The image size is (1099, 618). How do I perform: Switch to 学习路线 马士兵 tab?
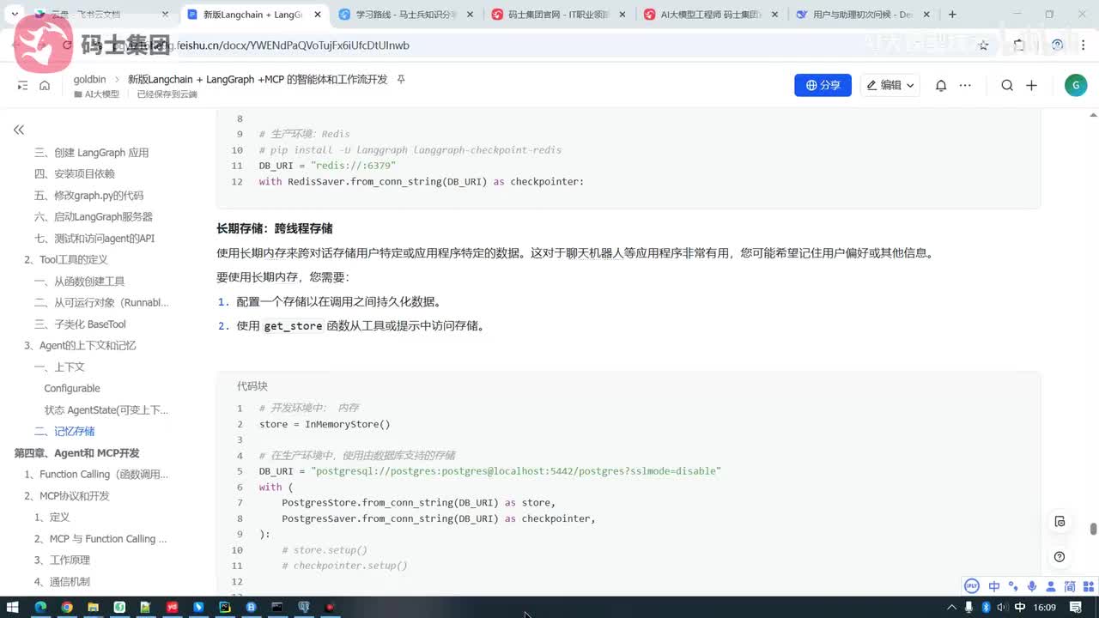click(405, 15)
